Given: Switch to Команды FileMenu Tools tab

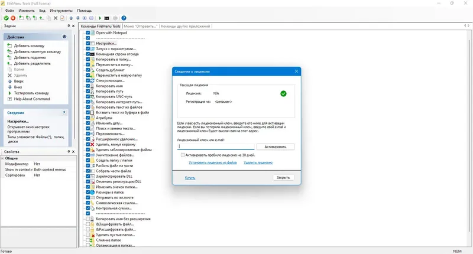Looking at the screenshot, I should pyautogui.click(x=101, y=26).
